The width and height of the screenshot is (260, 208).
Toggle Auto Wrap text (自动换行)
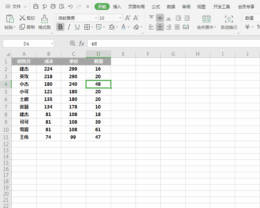coord(229,23)
